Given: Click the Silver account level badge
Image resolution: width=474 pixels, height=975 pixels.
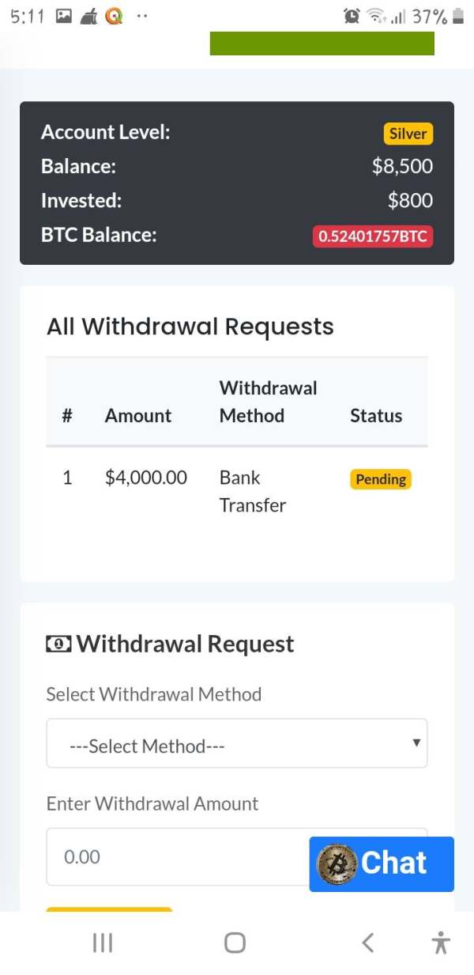Looking at the screenshot, I should (408, 134).
